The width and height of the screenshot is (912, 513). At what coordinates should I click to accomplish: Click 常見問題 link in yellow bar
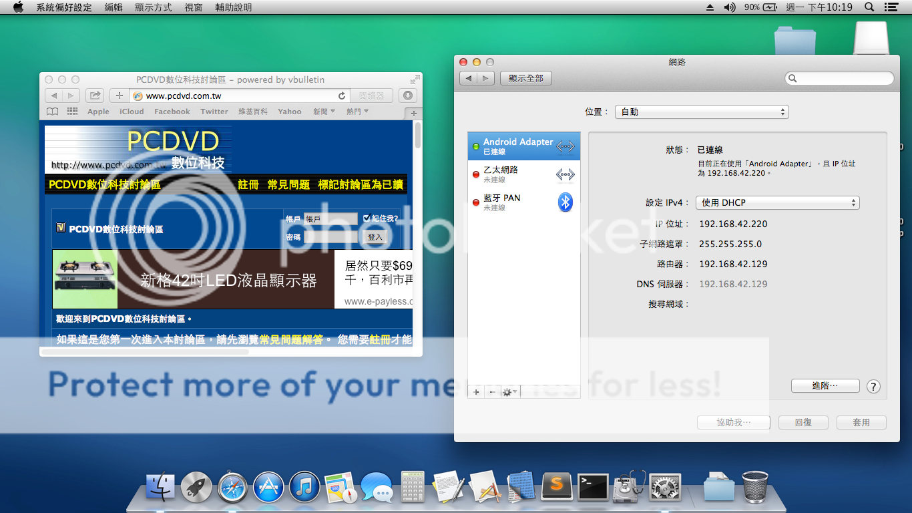click(x=288, y=184)
